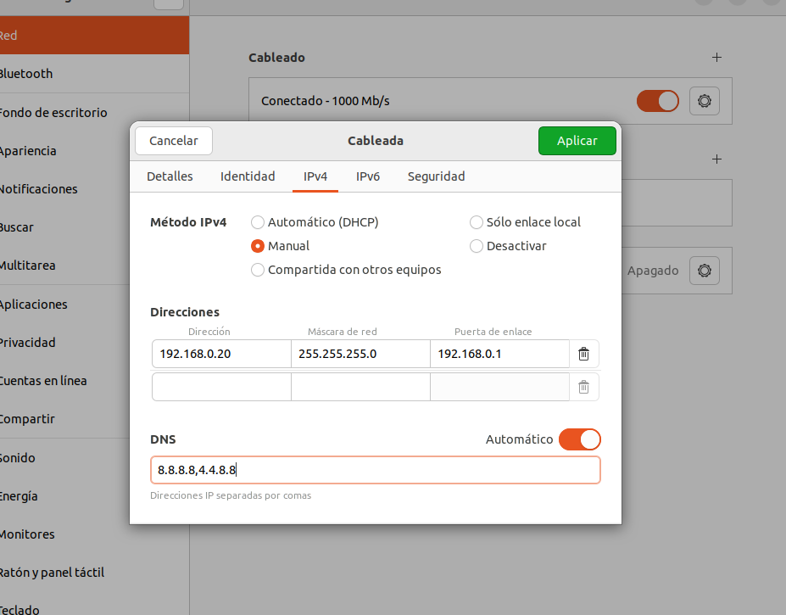Image resolution: width=786 pixels, height=615 pixels.
Task: Apply changes with Aplicar button
Action: pyautogui.click(x=577, y=141)
